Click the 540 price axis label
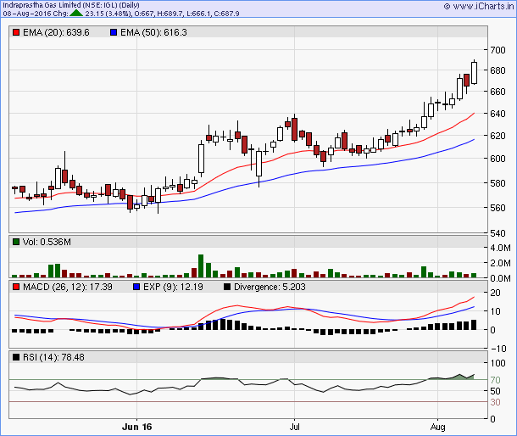 [498, 233]
